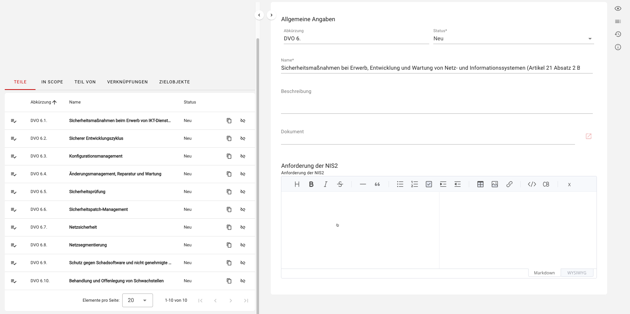This screenshot has height=314, width=630.
Task: Open the info icon in right sidebar
Action: pyautogui.click(x=618, y=47)
